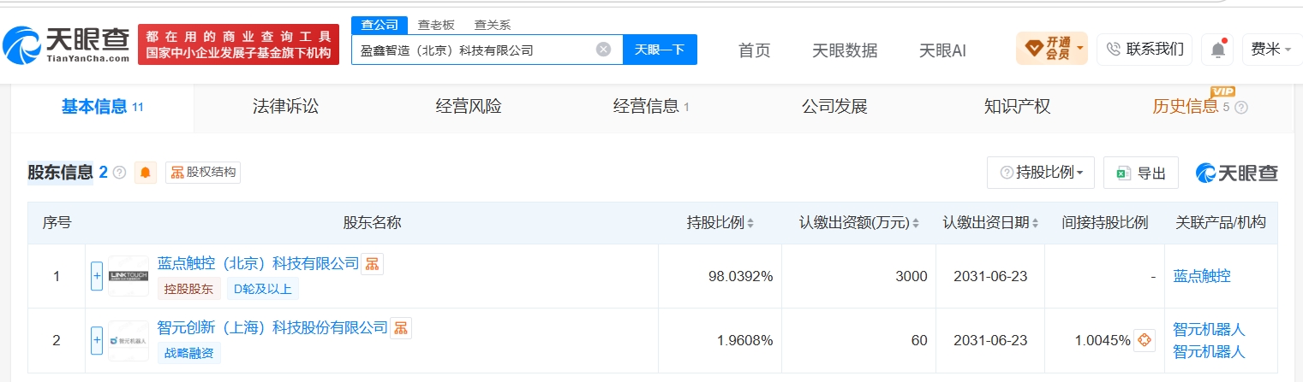The image size is (1303, 382).
Task: Switch to the 查老板 search tab
Action: point(436,25)
